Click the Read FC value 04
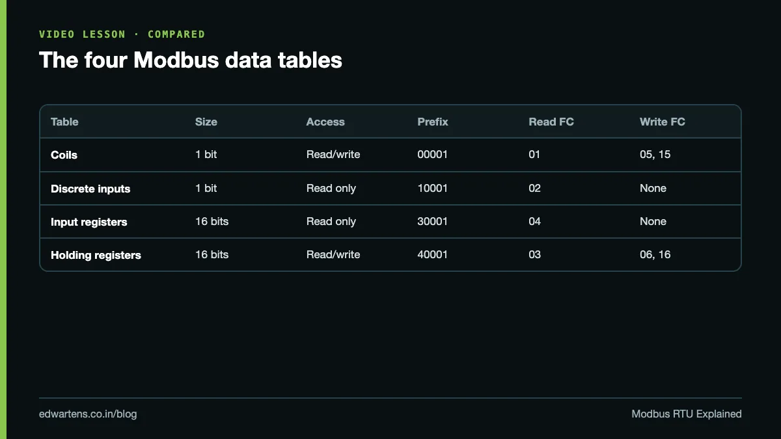The width and height of the screenshot is (781, 439). click(x=535, y=221)
